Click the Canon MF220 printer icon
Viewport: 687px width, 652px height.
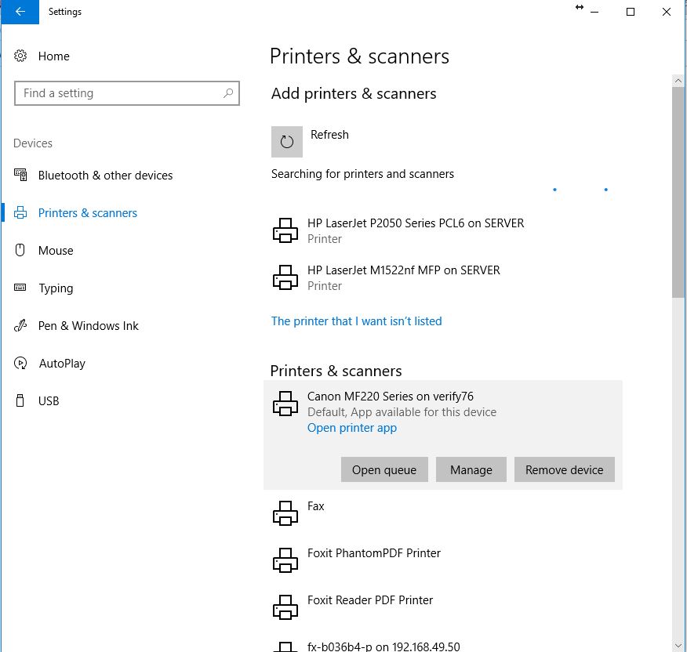tap(285, 404)
